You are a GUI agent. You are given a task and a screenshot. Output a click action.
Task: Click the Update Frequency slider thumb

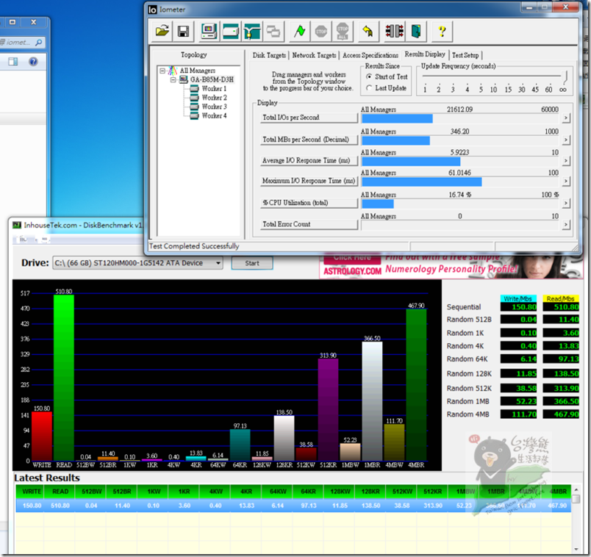[x=565, y=77]
